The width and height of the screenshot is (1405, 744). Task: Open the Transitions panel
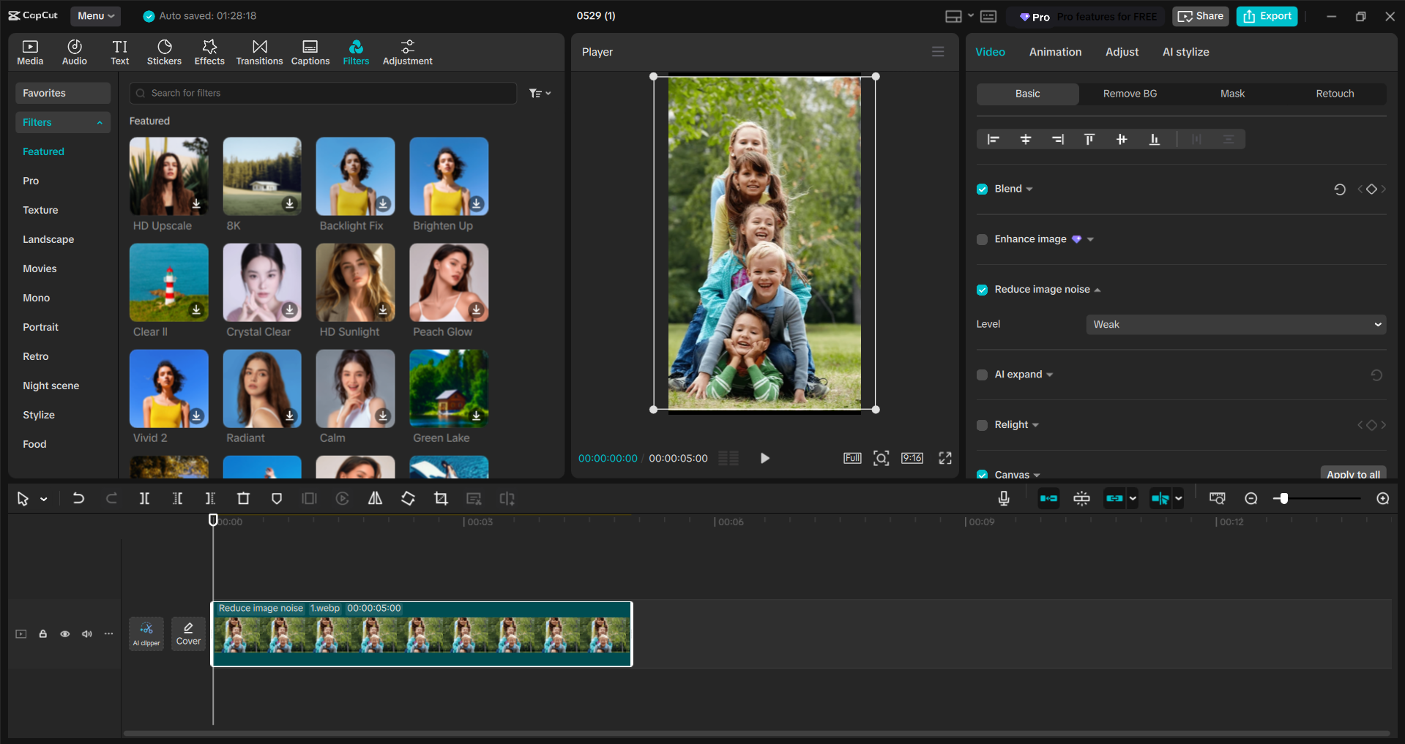[x=259, y=51]
